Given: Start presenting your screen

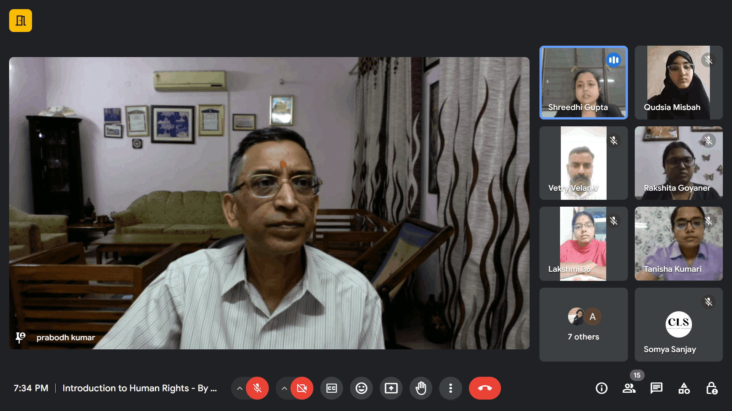Looking at the screenshot, I should tap(391, 388).
